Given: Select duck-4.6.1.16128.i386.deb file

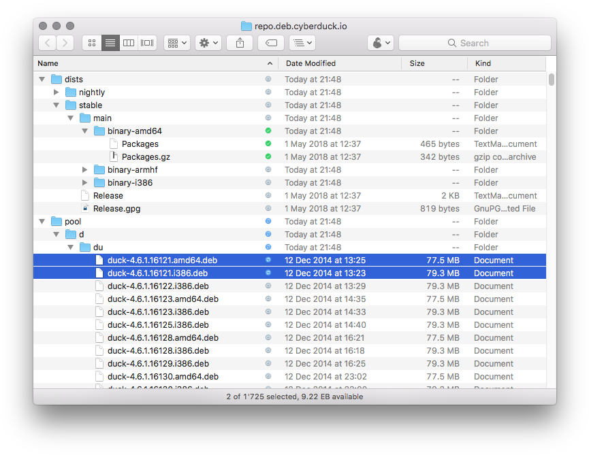Looking at the screenshot, I should click(x=289, y=351).
